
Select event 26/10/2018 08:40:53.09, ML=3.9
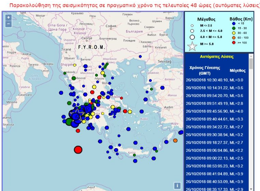pos(214,181)
